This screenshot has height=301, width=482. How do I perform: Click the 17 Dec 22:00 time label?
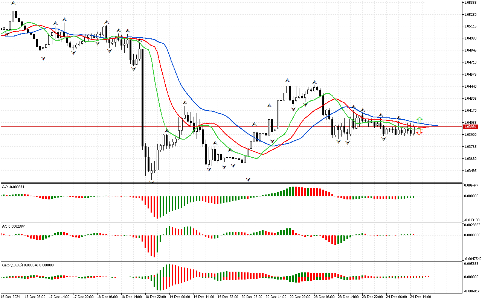83,297
